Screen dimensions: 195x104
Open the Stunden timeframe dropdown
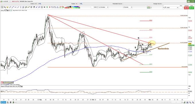coord(128,7)
